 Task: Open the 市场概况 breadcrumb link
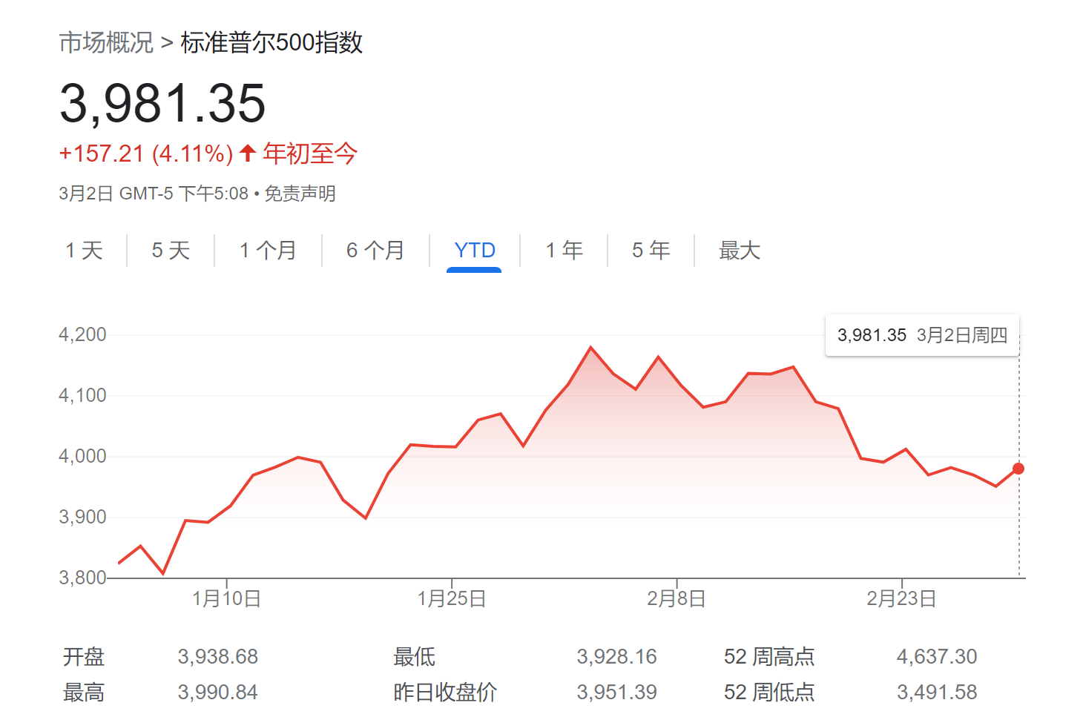click(106, 42)
